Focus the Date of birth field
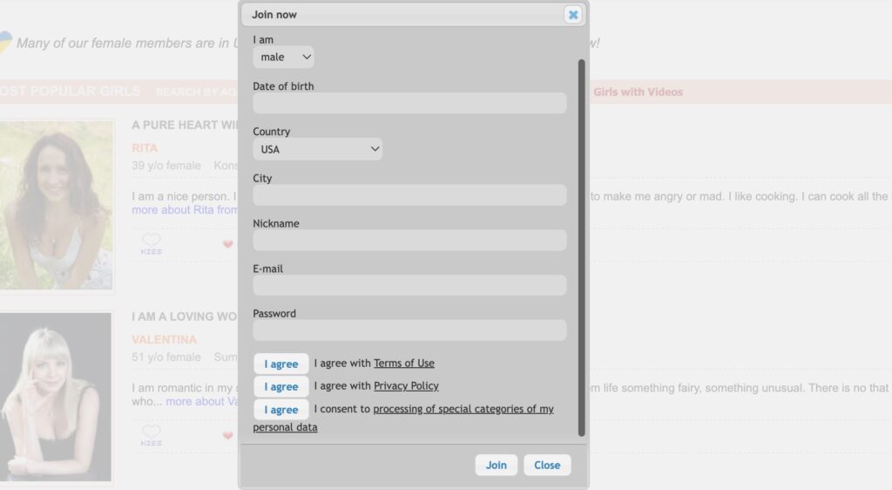This screenshot has height=490, width=892. (409, 104)
